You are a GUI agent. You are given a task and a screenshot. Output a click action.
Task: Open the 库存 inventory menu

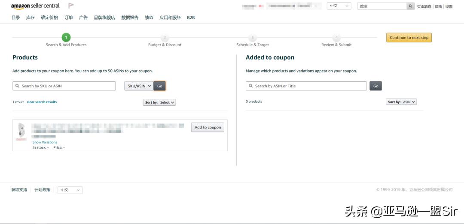(31, 18)
